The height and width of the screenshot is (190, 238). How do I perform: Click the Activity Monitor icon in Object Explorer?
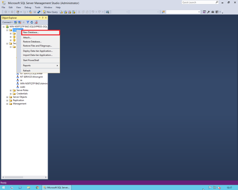click(x=36, y=22)
